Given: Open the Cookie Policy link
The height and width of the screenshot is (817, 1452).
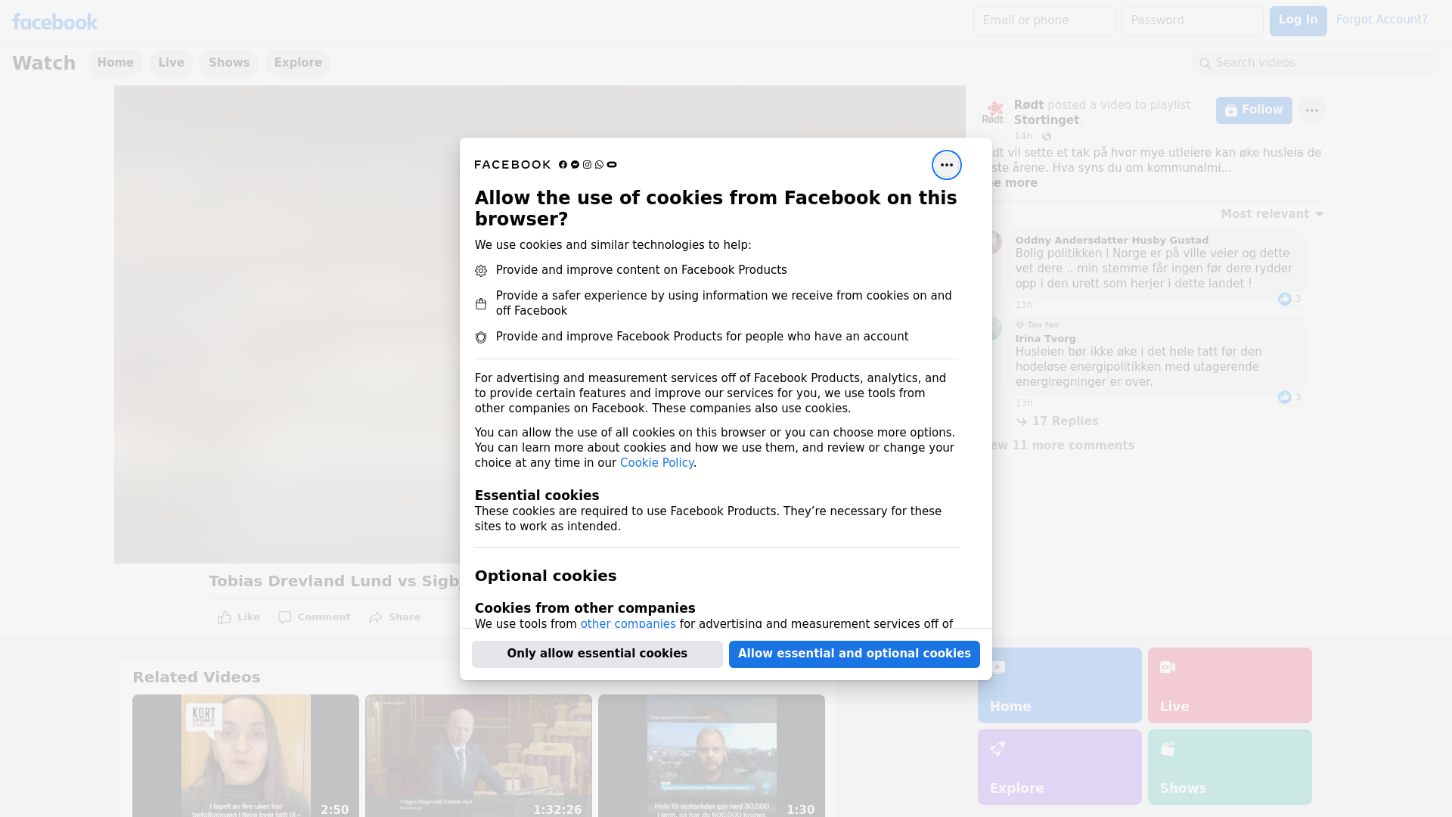Looking at the screenshot, I should click(656, 463).
